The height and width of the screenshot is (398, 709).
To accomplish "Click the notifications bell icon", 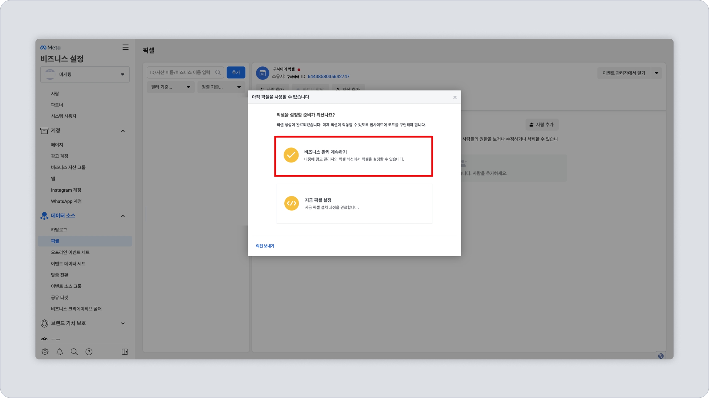I will tap(60, 352).
